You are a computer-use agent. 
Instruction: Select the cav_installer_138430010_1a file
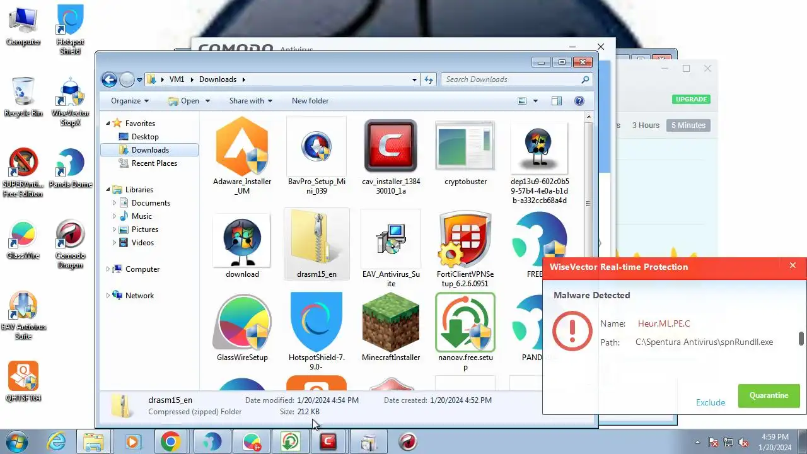[391, 154]
